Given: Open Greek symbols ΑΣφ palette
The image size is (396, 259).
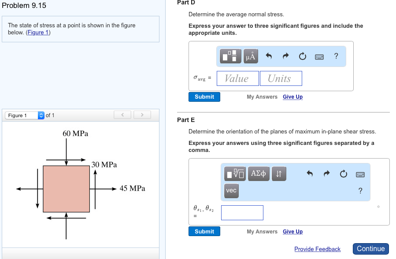Looking at the screenshot, I should [x=259, y=174].
